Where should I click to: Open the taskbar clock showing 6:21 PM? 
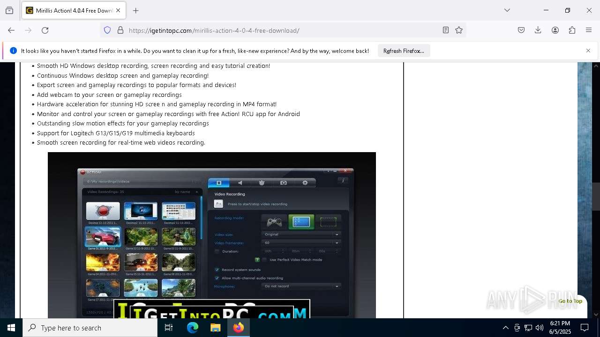560,328
